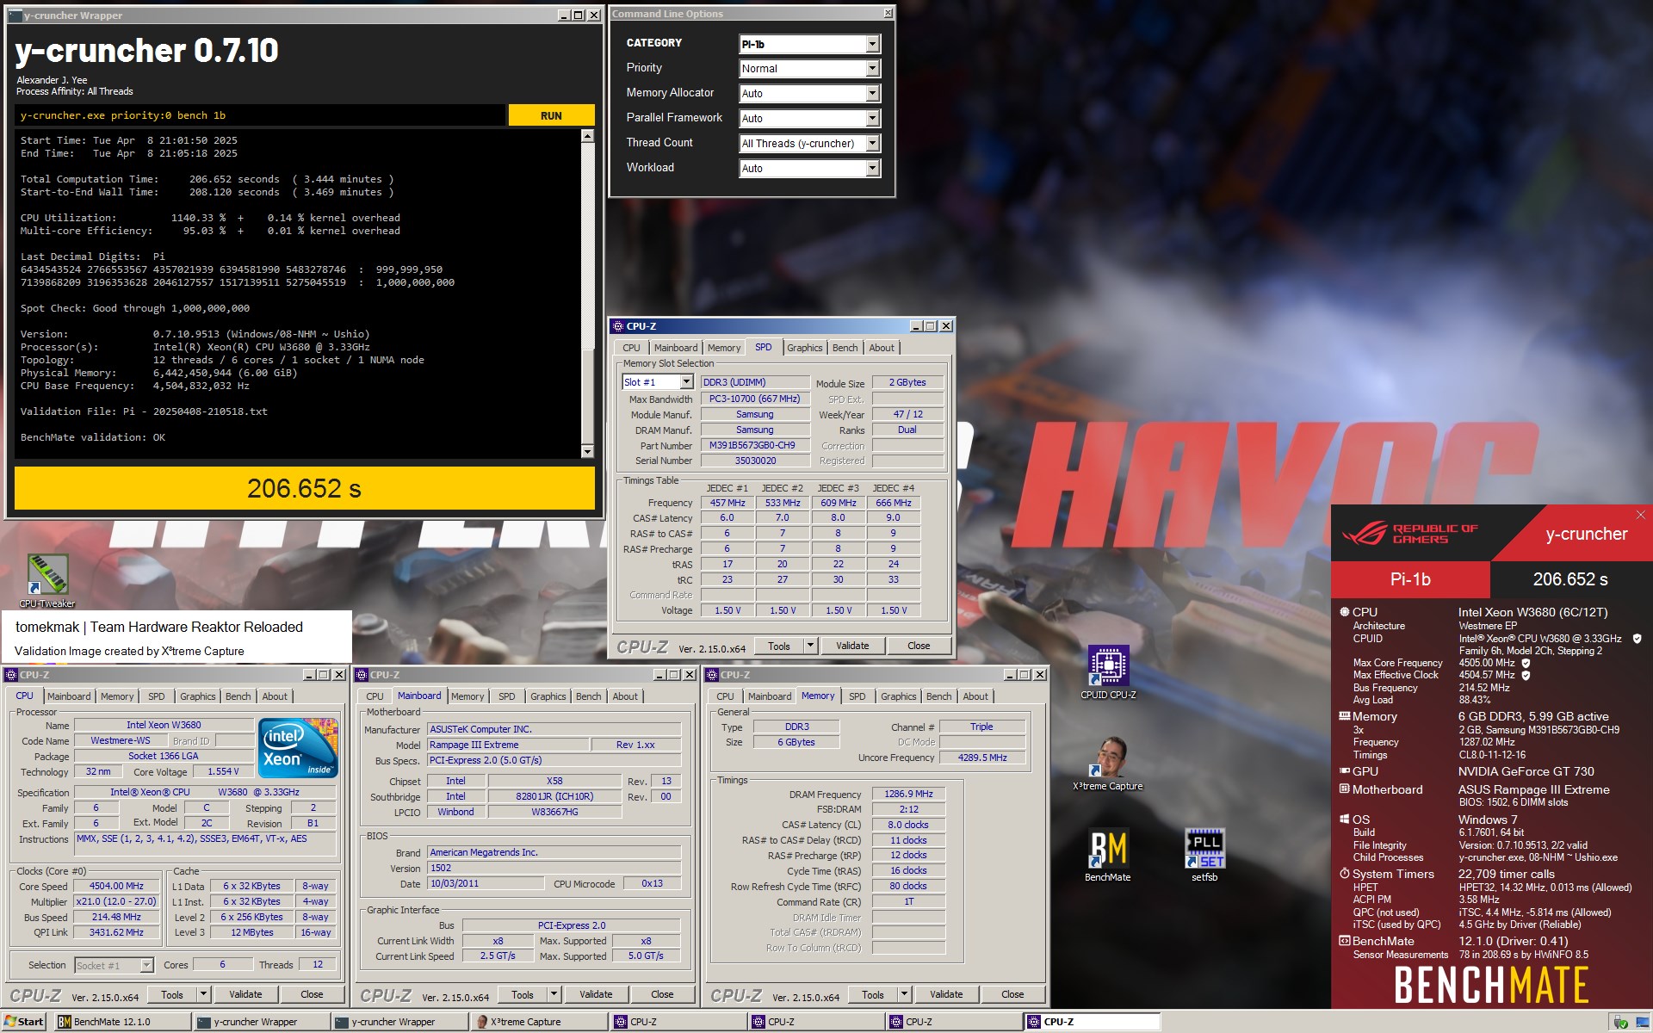Screen dimensions: 1653x1033
Task: Close the Command Line Options window
Action: pos(888,13)
